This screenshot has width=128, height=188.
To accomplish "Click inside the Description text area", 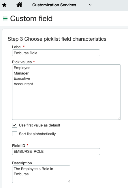I will click(41, 174).
